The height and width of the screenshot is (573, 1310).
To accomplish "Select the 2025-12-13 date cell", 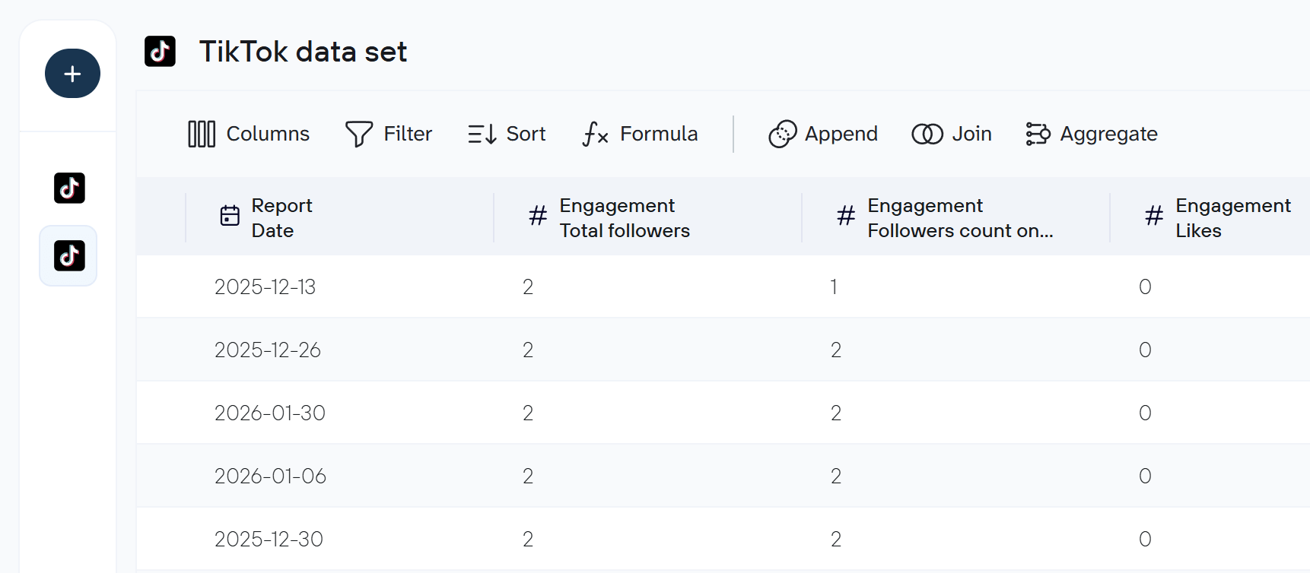I will (x=265, y=286).
